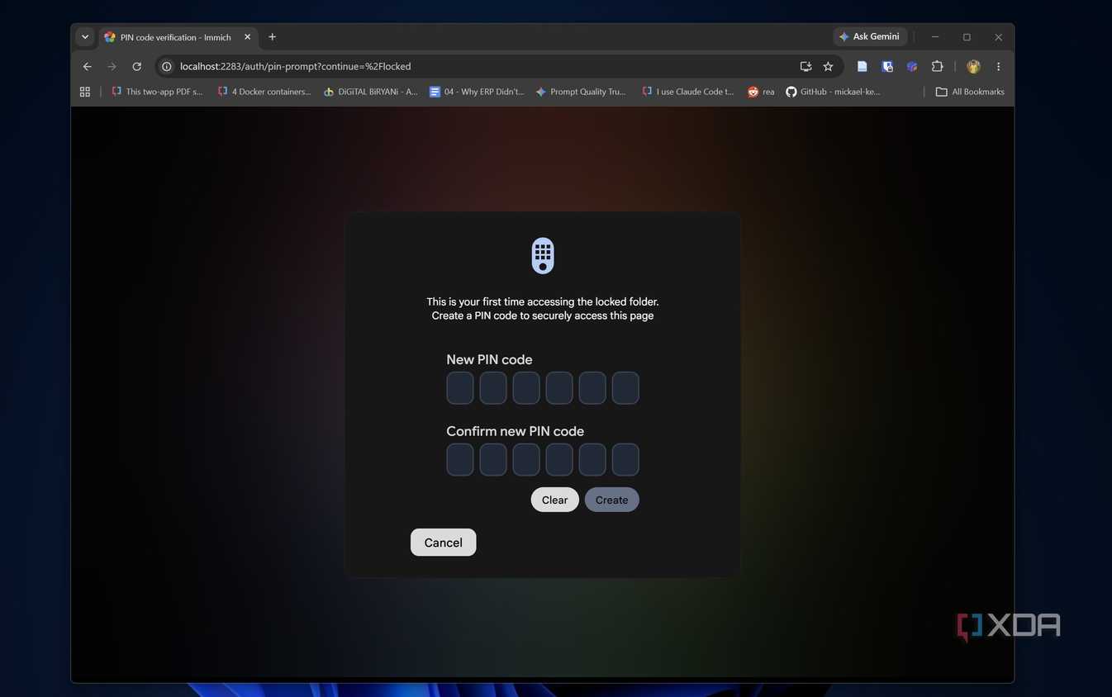Click the Create button
This screenshot has width=1112, height=697.
coord(612,500)
